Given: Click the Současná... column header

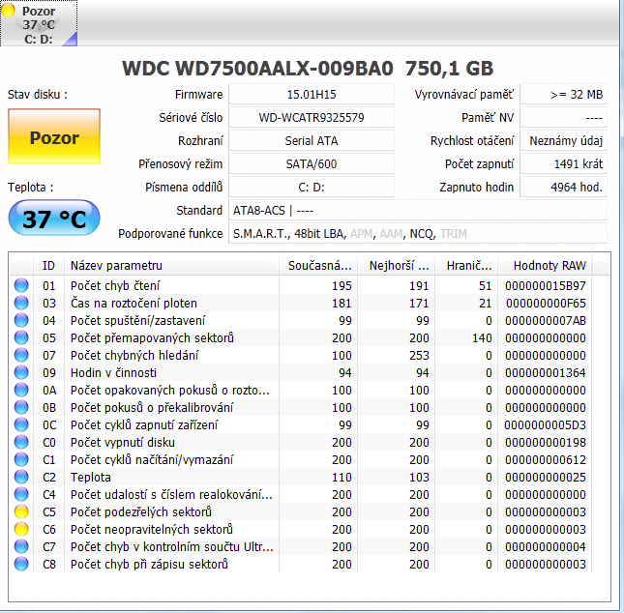Looking at the screenshot, I should 318,265.
